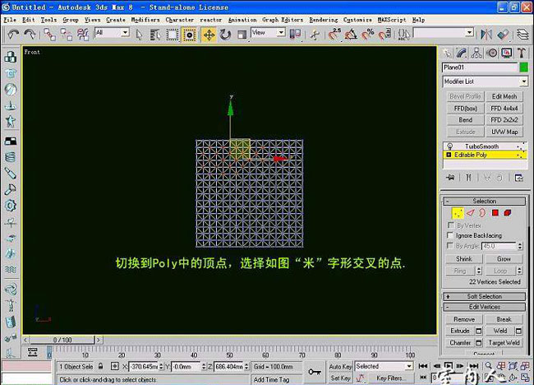534x385 pixels.
Task: Choose the Rectangular Selection Region icon
Action: 173,35
